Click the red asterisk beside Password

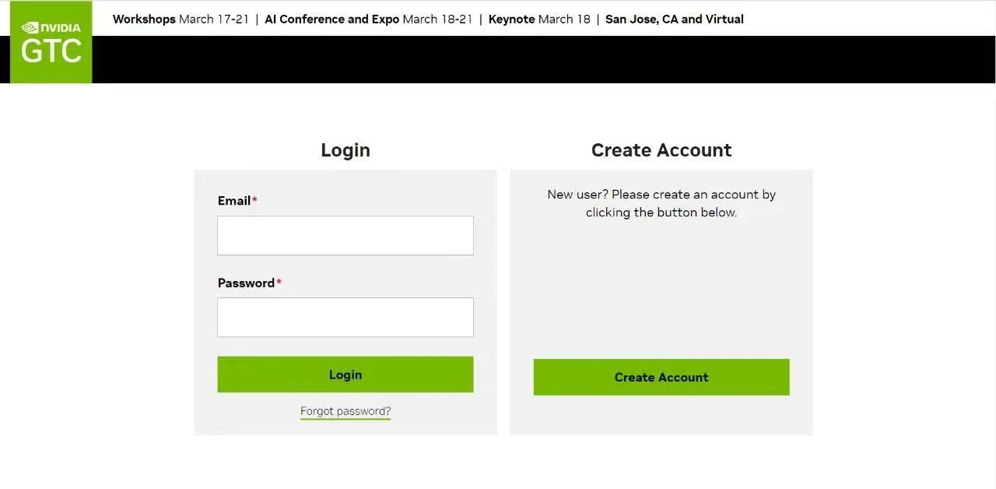tap(279, 282)
